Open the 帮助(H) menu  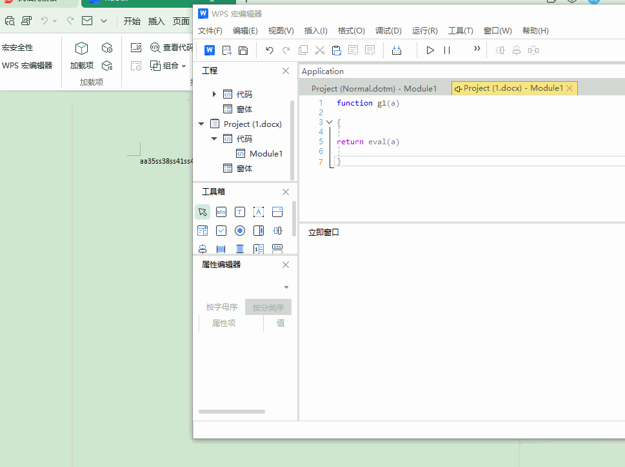pos(536,31)
